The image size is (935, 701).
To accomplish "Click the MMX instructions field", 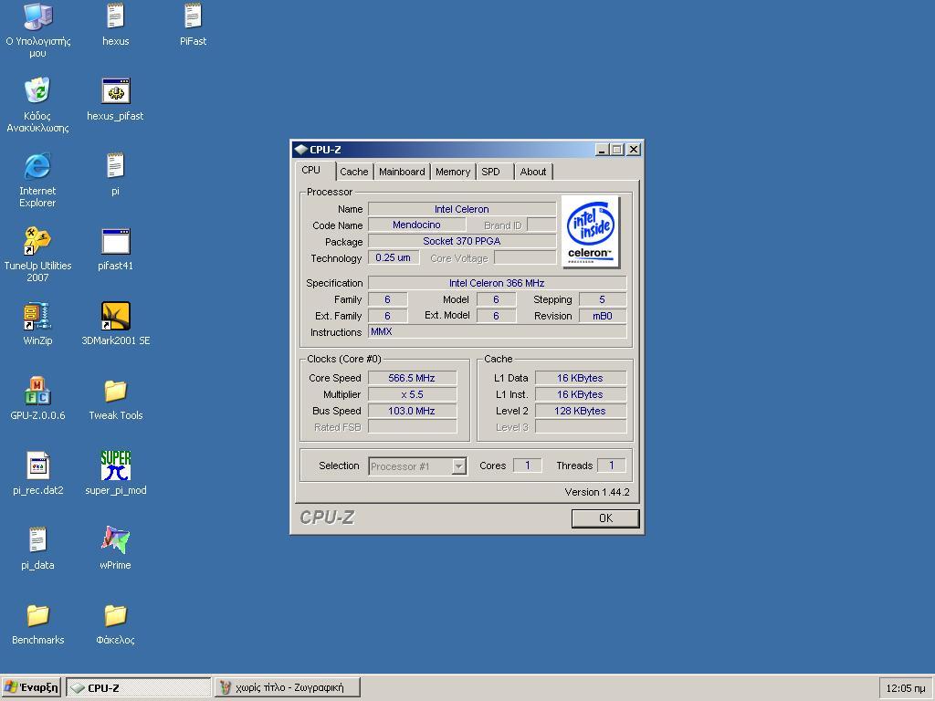I will (x=498, y=331).
